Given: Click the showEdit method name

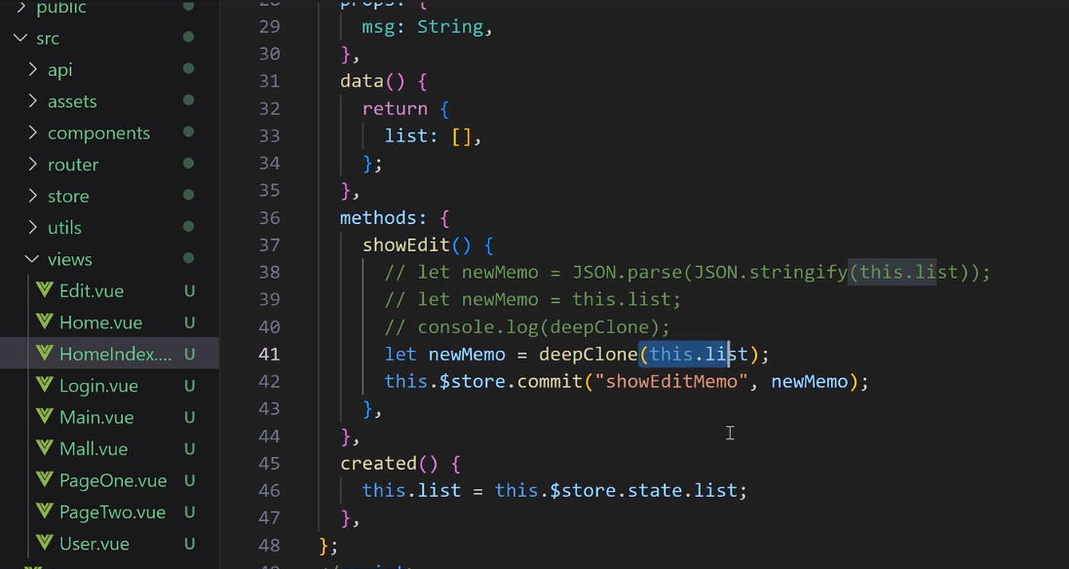Looking at the screenshot, I should point(405,246).
